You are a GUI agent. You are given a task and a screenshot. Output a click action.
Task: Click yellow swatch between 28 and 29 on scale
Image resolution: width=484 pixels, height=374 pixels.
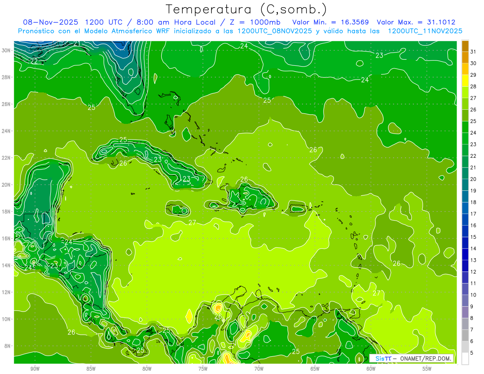(x=465, y=81)
